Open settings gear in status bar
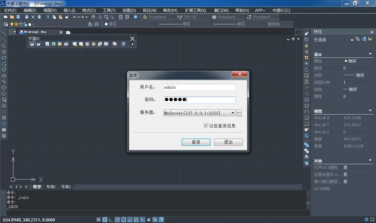This screenshot has width=376, height=223. 367,219
